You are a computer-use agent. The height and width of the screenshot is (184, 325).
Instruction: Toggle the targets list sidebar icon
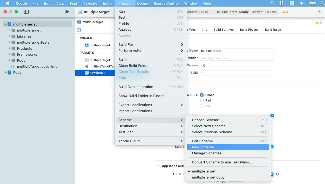coord(79,30)
